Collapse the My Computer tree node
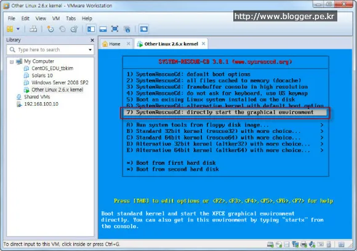The width and height of the screenshot is (357, 251). pyautogui.click(x=12, y=62)
